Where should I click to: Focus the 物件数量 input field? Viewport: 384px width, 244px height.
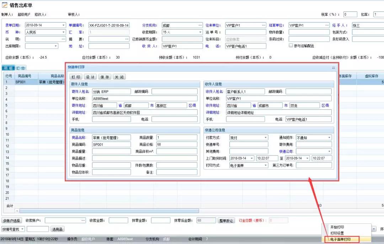click(309, 32)
